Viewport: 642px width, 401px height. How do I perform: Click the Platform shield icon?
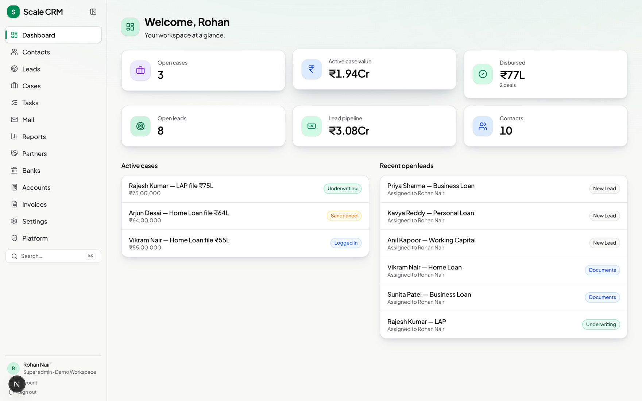click(14, 238)
